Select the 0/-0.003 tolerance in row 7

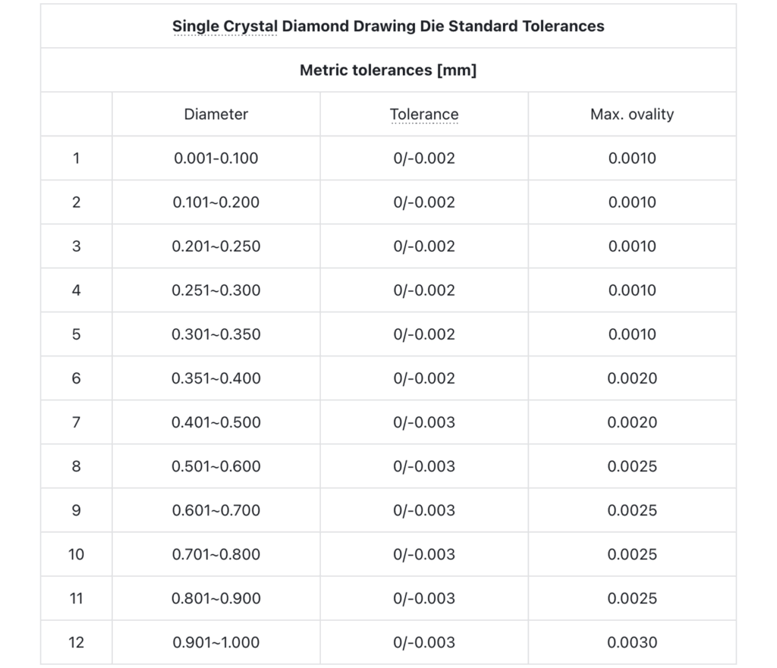(424, 422)
